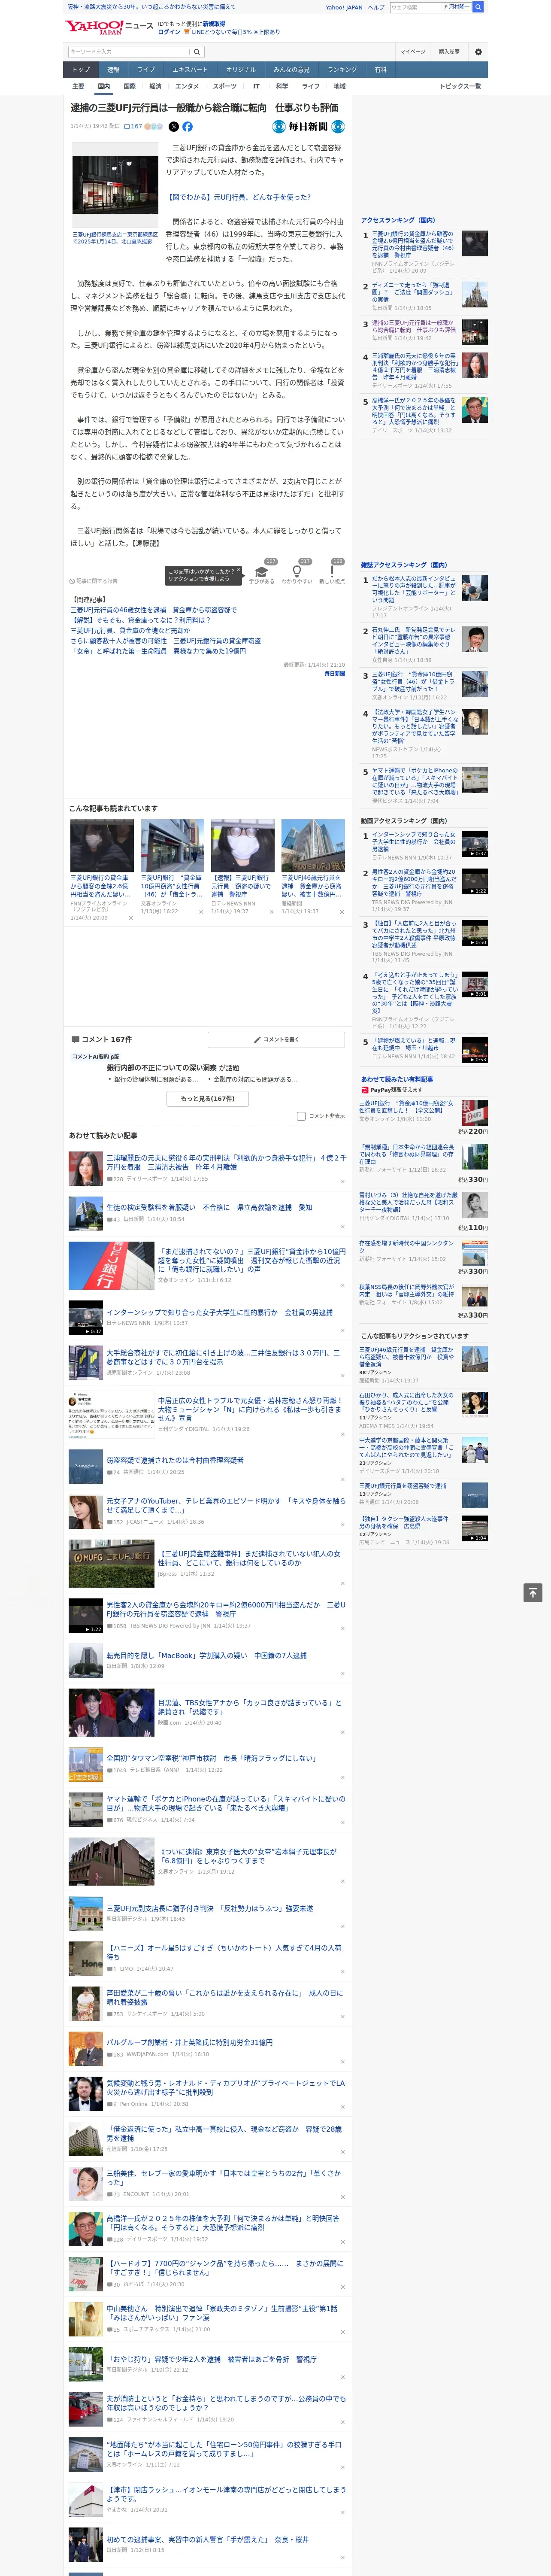Screen dimensions: 551x2576
Task: Open paid article "貸金庫10億円窃盗"女性行員を直撃
Action: click(x=406, y=1107)
